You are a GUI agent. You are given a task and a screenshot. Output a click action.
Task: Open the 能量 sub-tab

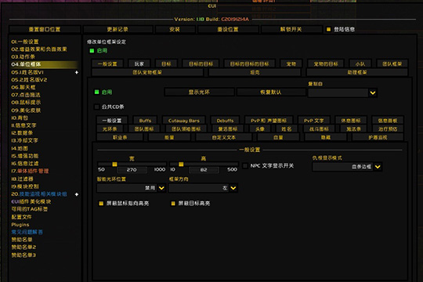169,137
